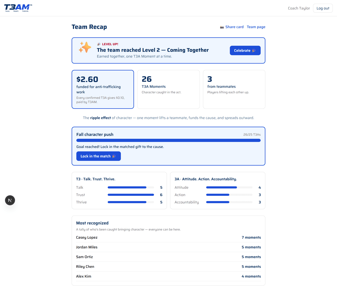Select Jordan Miles in Most recognized
The width and height of the screenshot is (337, 292).
(87, 247)
